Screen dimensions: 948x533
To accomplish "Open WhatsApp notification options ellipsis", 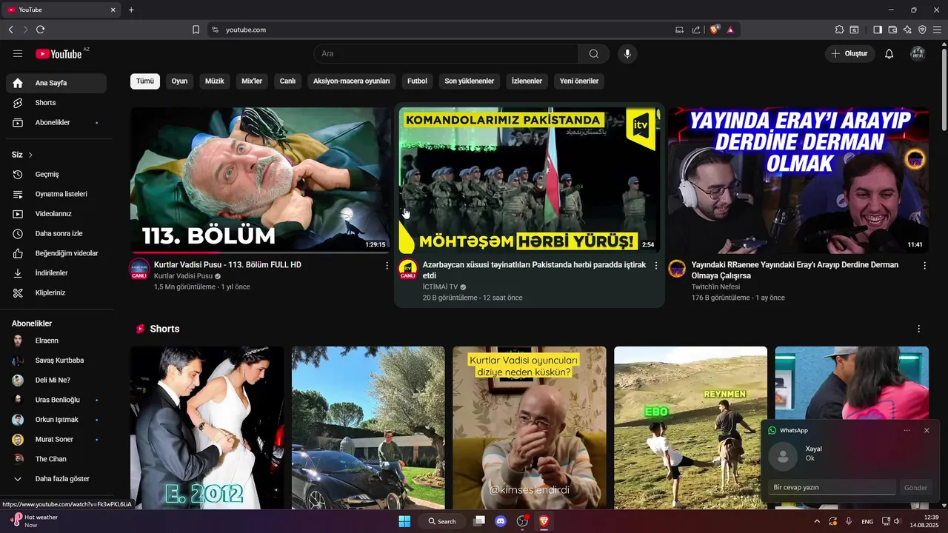I will point(907,430).
